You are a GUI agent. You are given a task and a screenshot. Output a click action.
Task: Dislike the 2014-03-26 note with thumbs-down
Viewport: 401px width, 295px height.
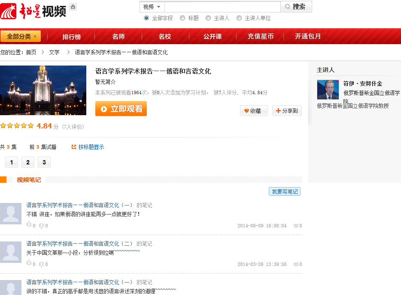pos(41,265)
